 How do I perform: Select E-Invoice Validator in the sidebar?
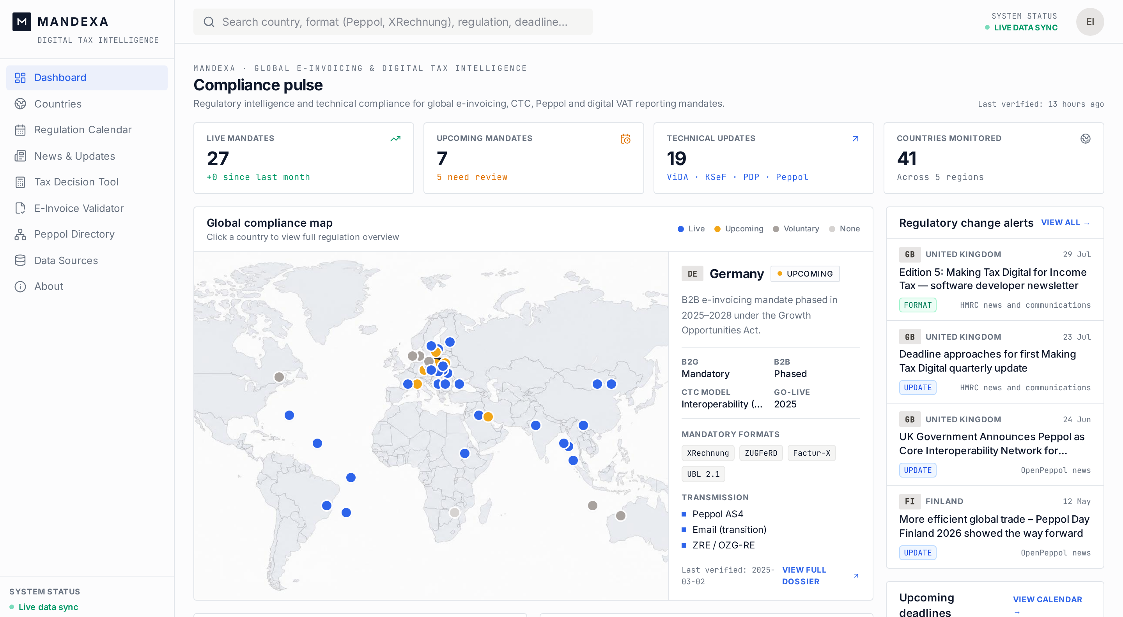87,208
